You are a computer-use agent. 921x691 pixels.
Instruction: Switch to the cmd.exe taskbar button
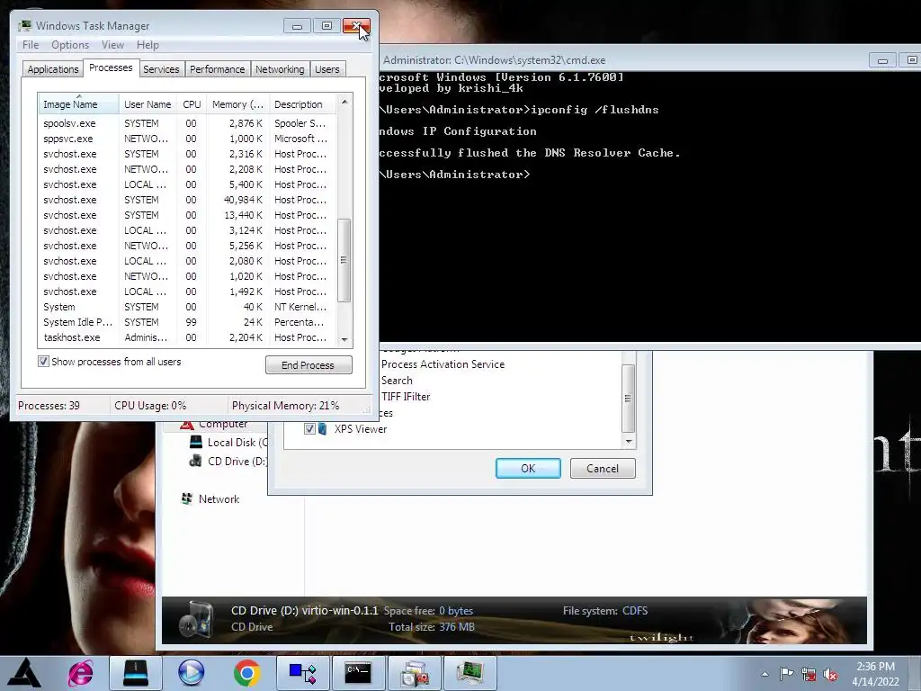click(358, 673)
